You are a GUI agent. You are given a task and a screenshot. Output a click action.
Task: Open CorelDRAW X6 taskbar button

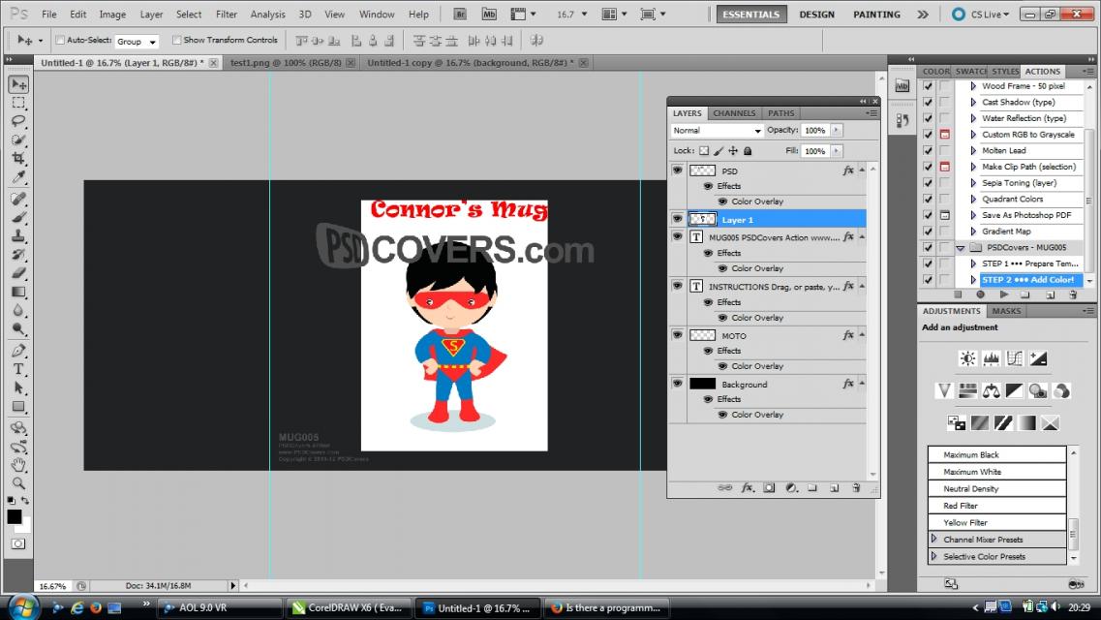pos(349,608)
